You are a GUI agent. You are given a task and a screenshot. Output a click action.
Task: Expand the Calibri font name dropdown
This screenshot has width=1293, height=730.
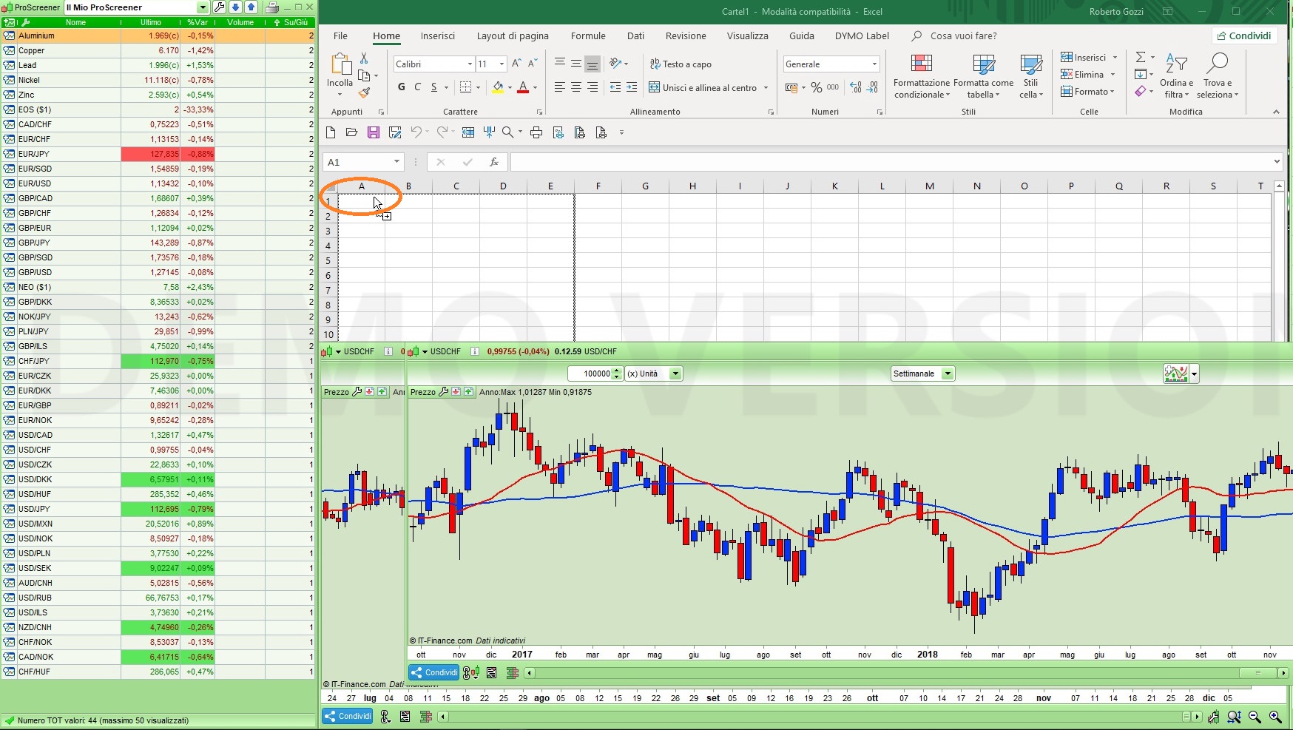469,64
